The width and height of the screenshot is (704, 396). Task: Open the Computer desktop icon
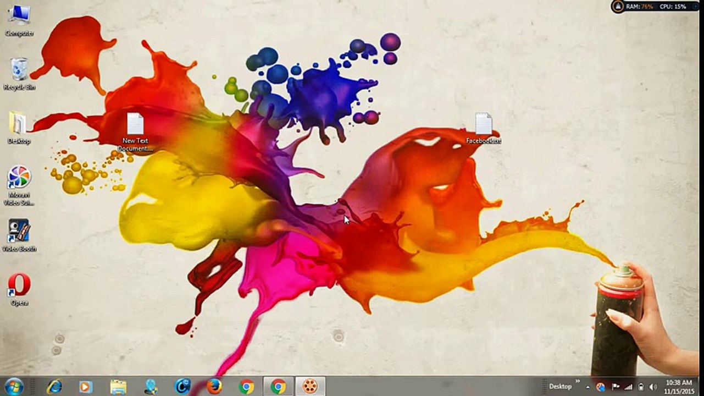click(x=19, y=16)
